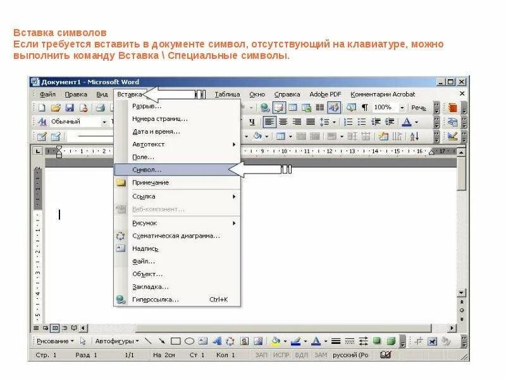Image resolution: width=506 pixels, height=380 pixels.
Task: Toggle the Tables and Borders toolbar button
Action: pyautogui.click(x=279, y=108)
